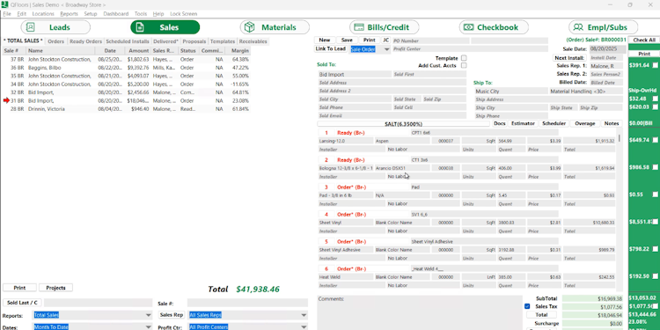Click the Projects button

pyautogui.click(x=55, y=288)
